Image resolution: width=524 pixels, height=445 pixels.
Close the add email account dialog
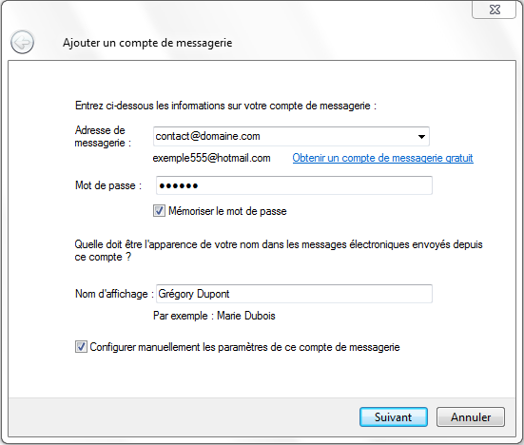click(x=494, y=10)
